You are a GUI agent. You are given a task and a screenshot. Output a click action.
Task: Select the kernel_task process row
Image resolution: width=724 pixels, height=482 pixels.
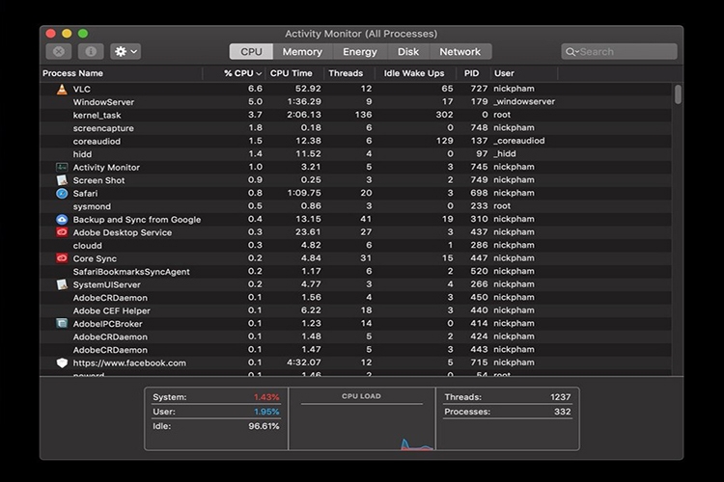(356, 115)
